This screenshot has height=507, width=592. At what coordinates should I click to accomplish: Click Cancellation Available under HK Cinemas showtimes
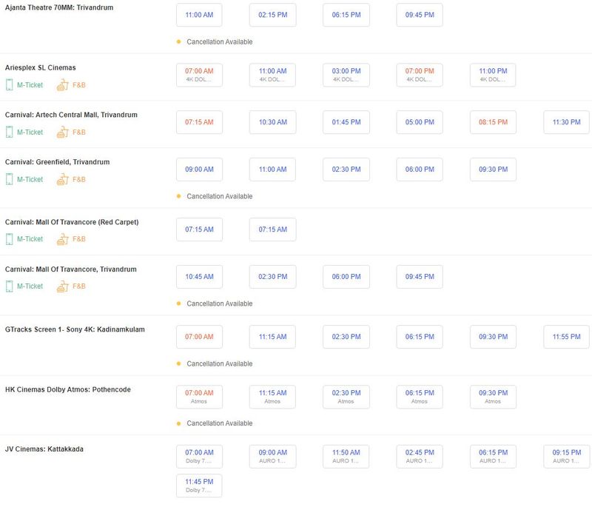click(219, 423)
